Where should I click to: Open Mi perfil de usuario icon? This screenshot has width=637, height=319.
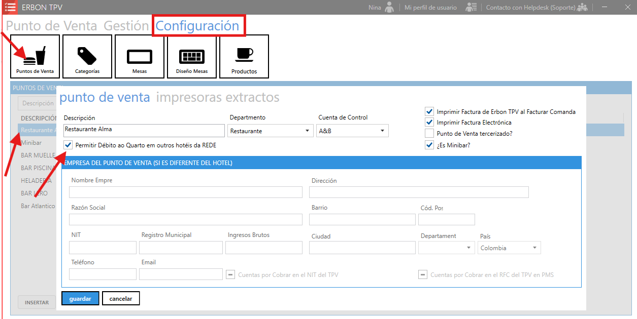point(472,8)
